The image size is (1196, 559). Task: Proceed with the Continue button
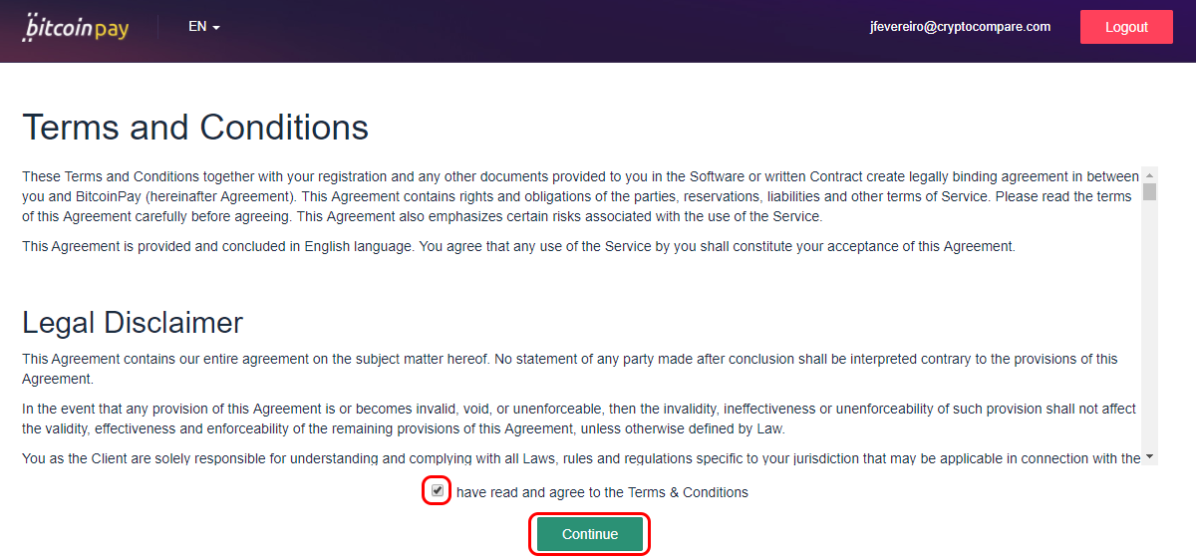click(590, 534)
